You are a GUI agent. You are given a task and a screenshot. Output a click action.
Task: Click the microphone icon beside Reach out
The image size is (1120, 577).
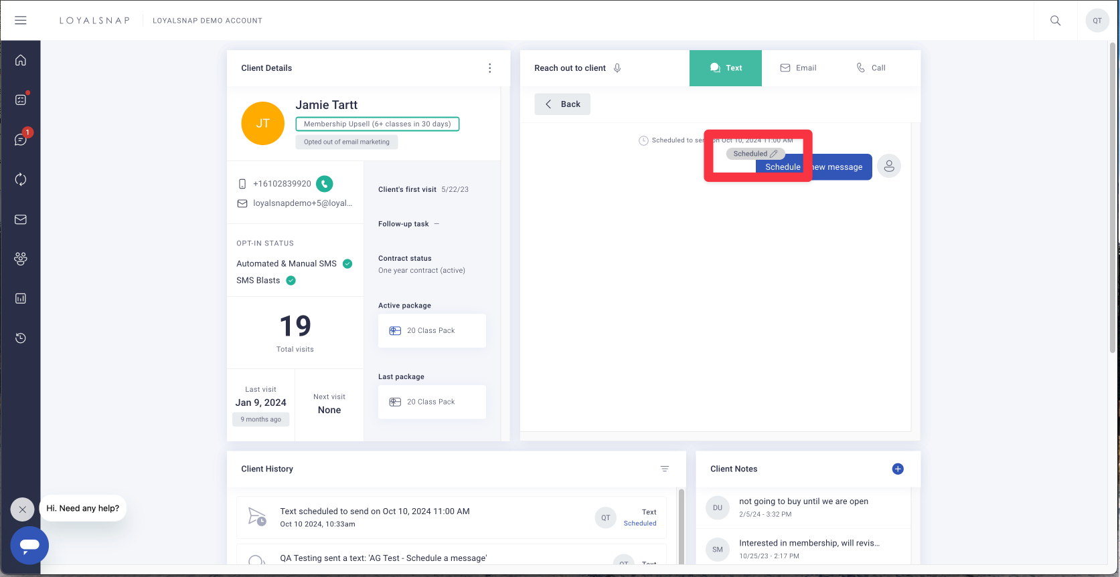click(617, 68)
